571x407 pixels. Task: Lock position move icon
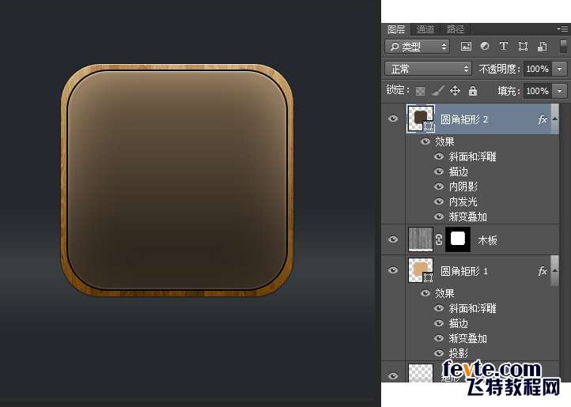[x=456, y=90]
